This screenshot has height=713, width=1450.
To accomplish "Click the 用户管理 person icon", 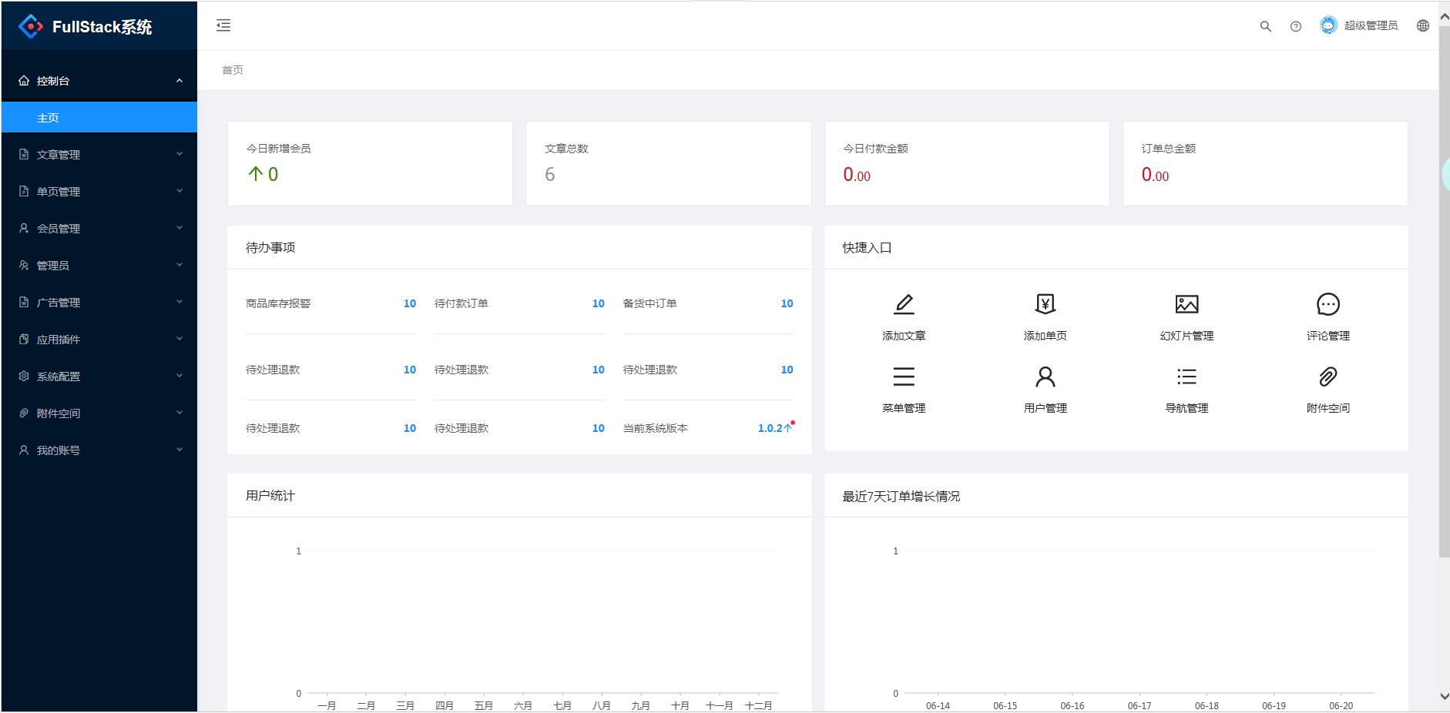I will (1045, 377).
